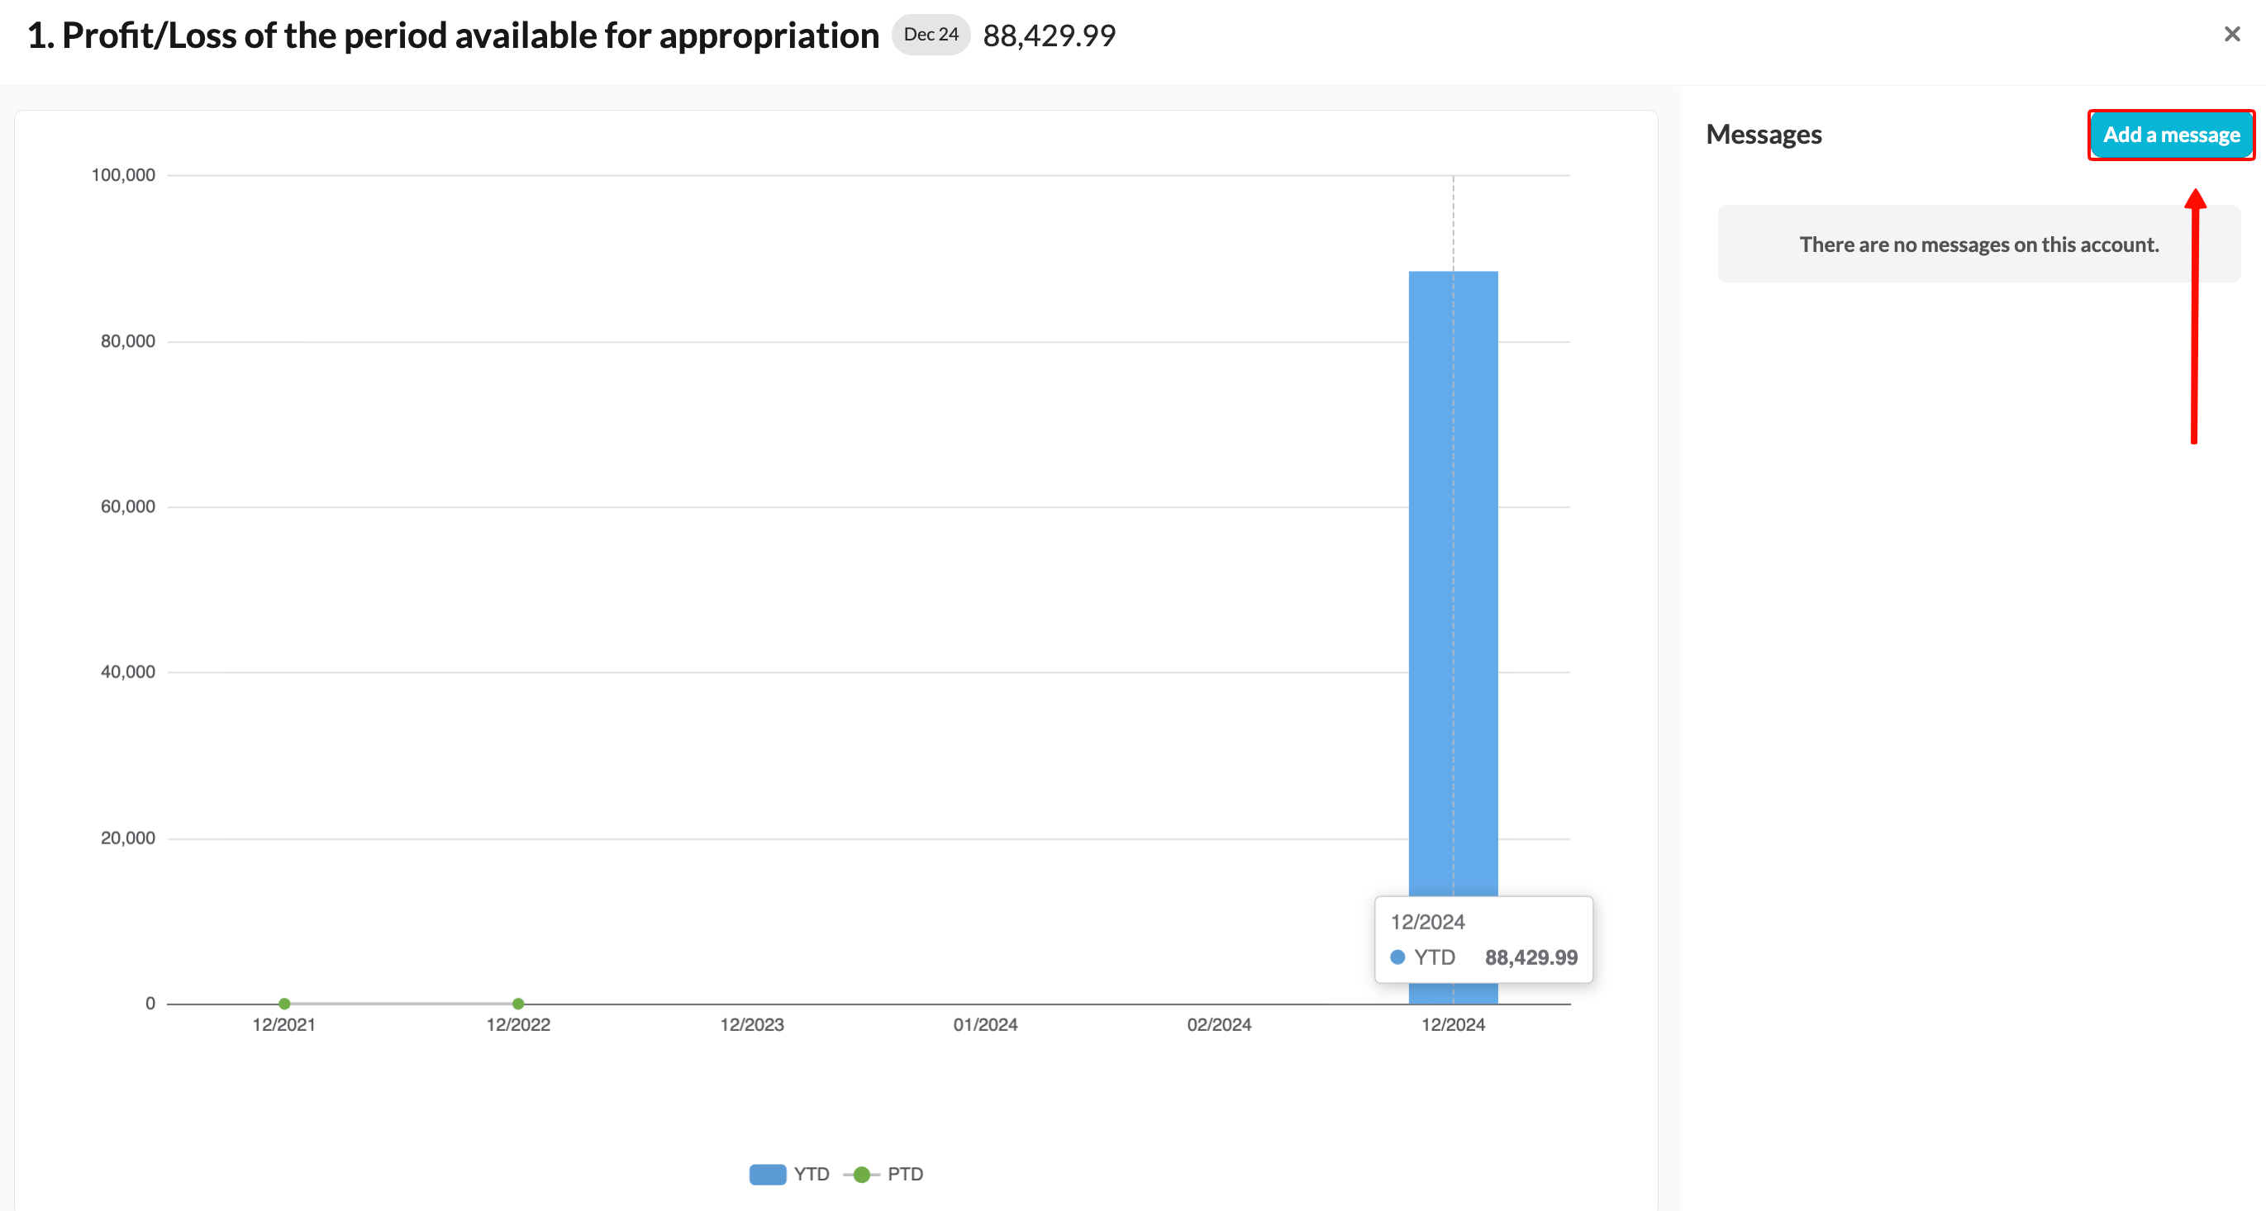Click the PTD data point at 12/2021
This screenshot has height=1211, width=2266.
pyautogui.click(x=284, y=1004)
